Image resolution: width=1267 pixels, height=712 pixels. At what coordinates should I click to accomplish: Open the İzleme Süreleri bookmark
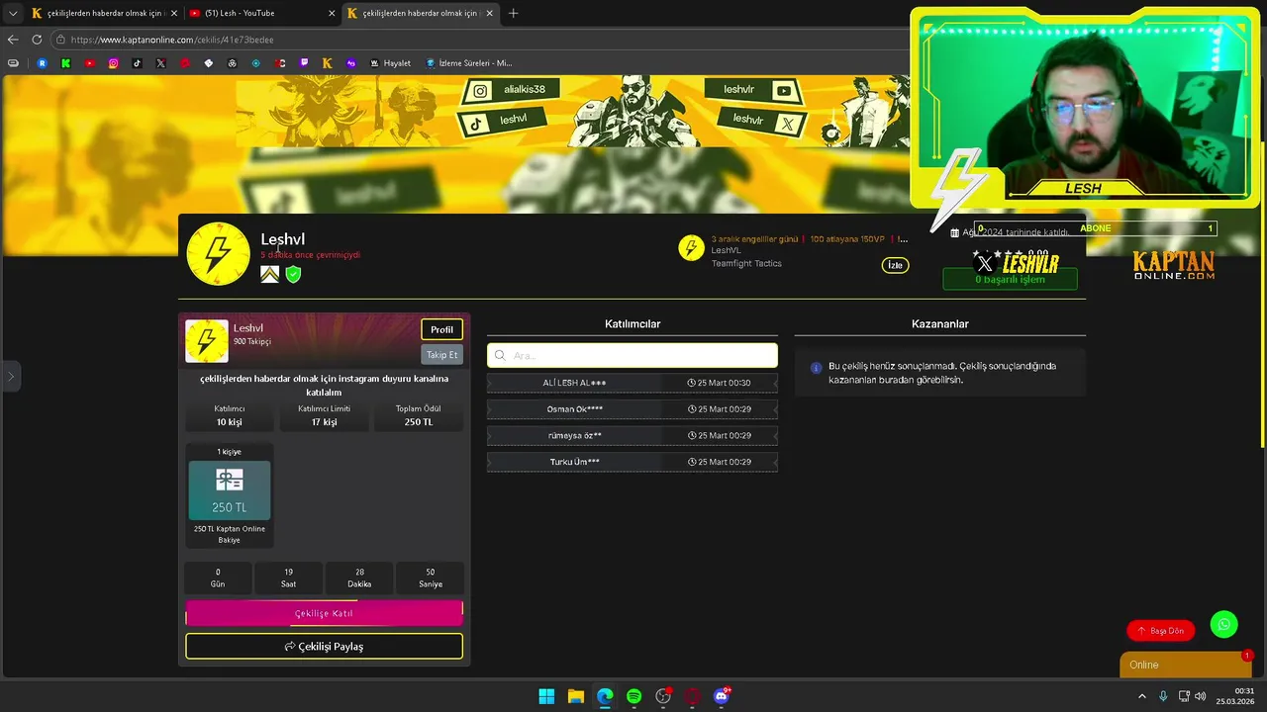coord(469,63)
